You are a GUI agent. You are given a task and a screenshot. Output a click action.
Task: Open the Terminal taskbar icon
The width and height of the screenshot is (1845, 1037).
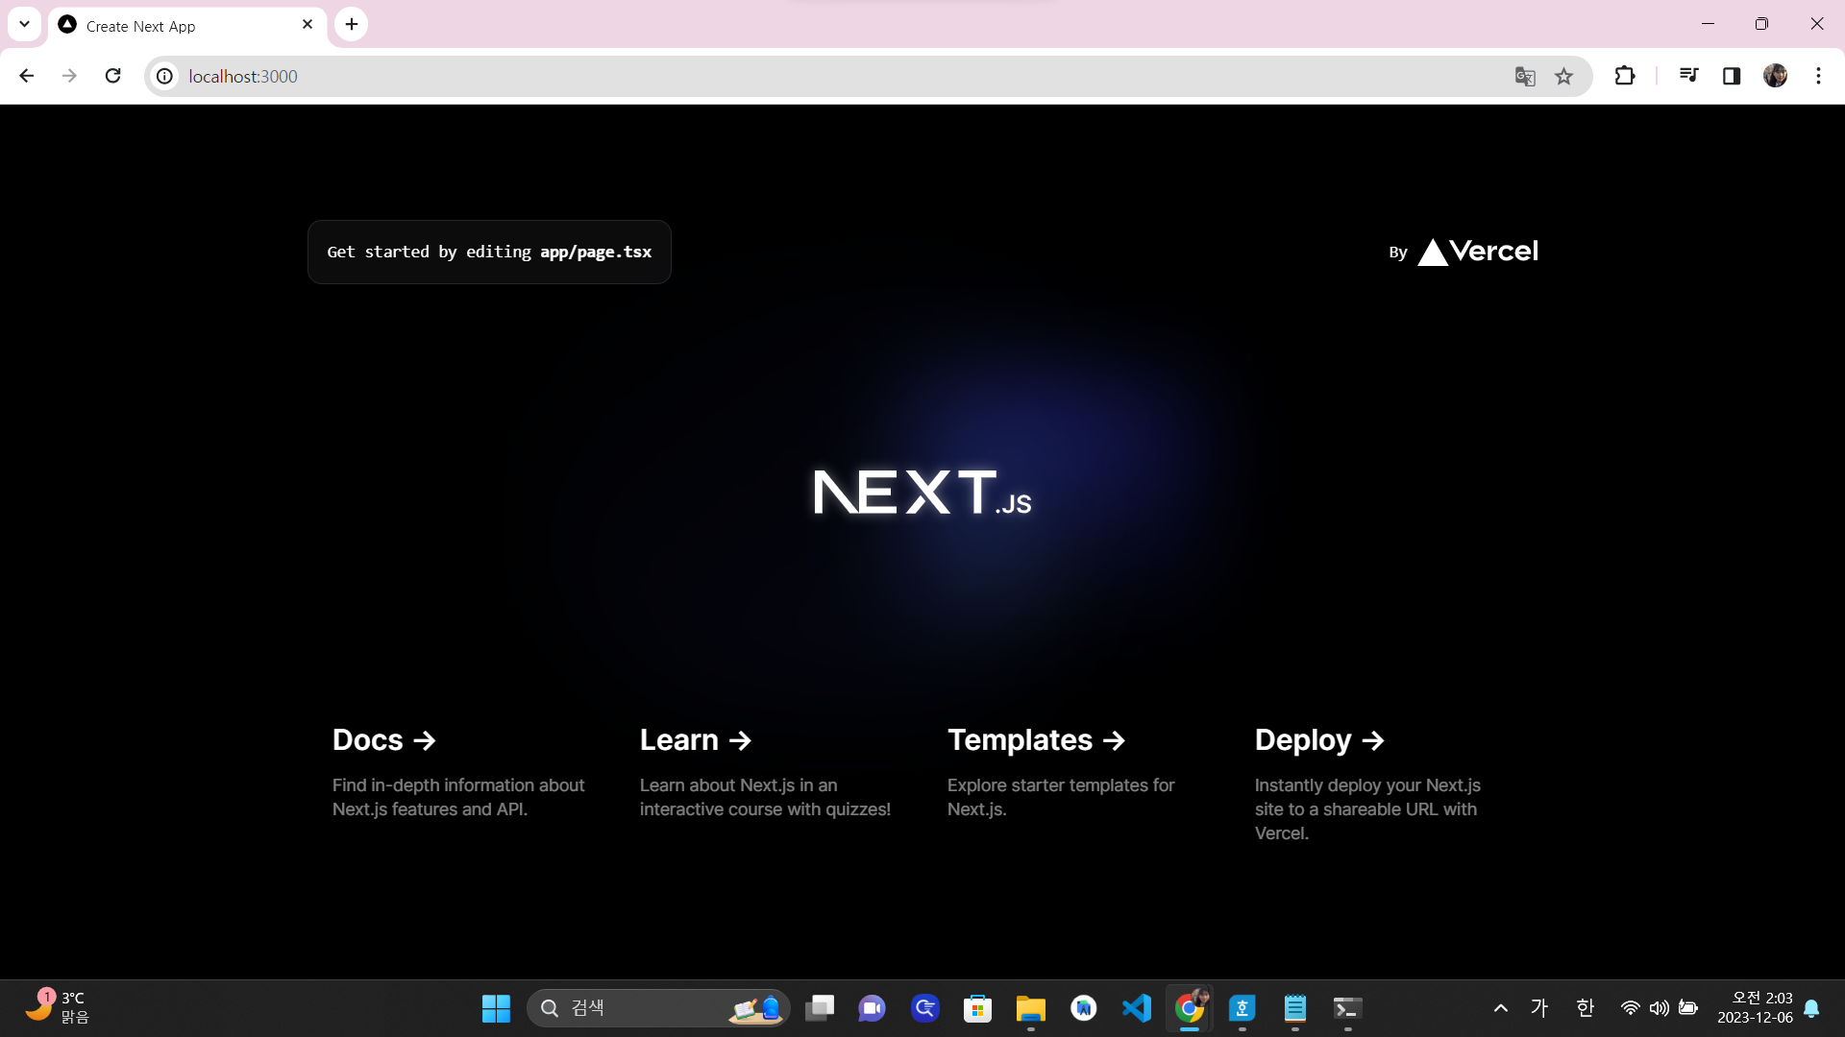click(1348, 1008)
